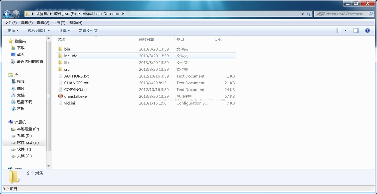The width and height of the screenshot is (377, 194).
Task: Click the 最近访问的位置 icon
Action: 13,61
